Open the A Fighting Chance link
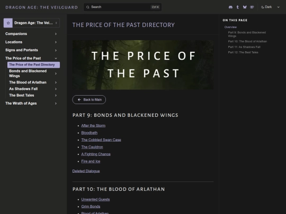This screenshot has width=286, height=214. click(96, 154)
